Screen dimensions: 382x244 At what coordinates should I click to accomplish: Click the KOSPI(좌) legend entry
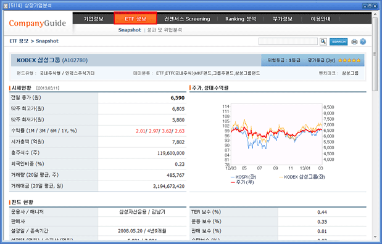[x=243, y=177]
